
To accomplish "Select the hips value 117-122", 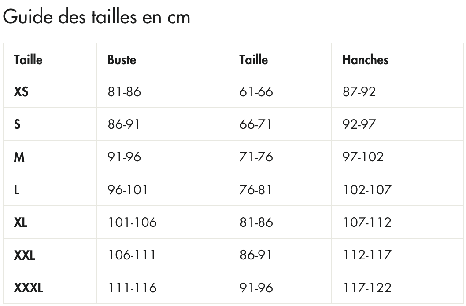I will coord(367,288).
